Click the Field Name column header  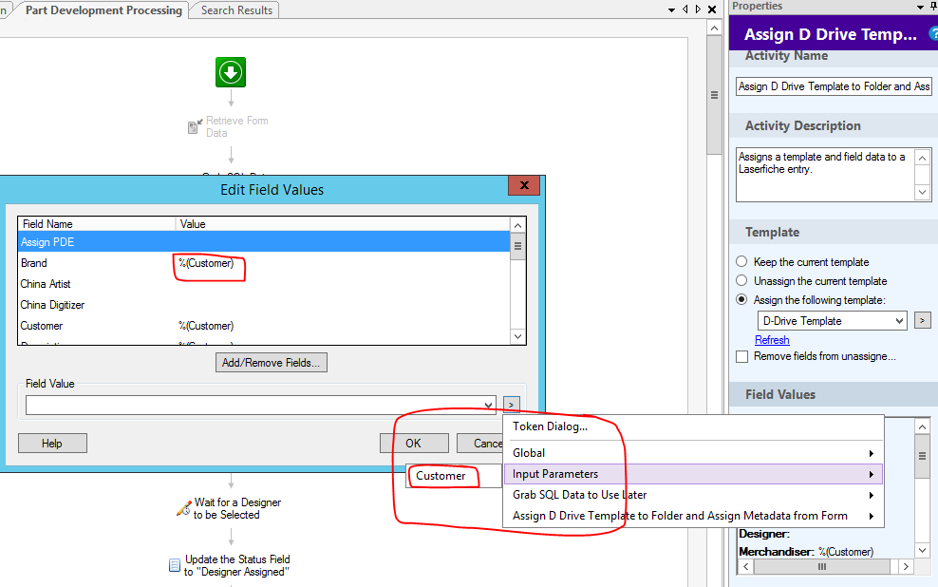point(97,224)
